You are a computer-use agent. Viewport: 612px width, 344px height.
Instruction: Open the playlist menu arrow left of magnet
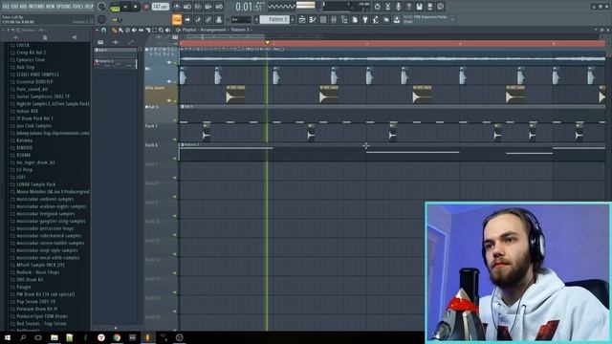click(98, 30)
